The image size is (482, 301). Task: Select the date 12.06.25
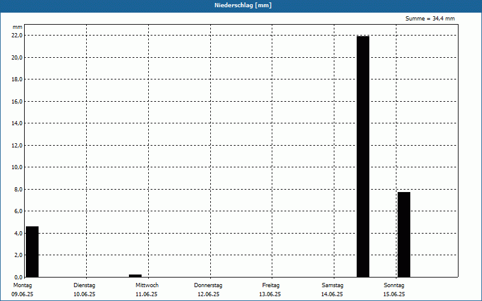(208, 294)
